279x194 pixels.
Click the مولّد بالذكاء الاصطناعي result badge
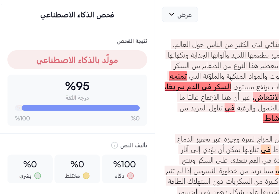tap(77, 60)
